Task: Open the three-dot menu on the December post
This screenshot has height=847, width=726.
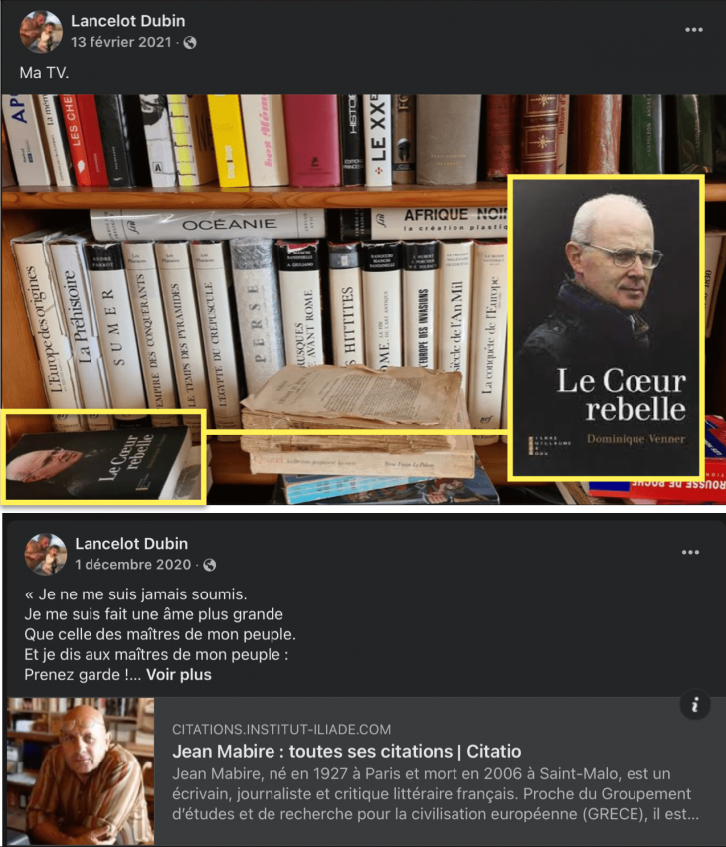Action: (690, 552)
